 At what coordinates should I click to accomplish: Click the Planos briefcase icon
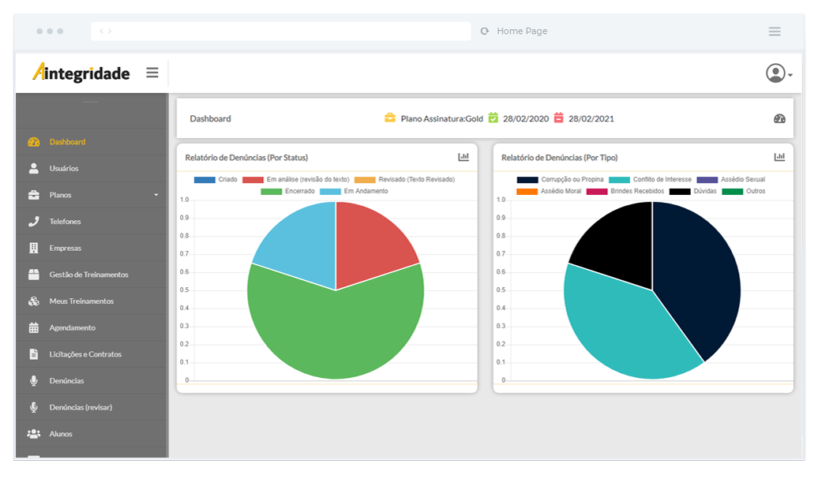tap(34, 195)
